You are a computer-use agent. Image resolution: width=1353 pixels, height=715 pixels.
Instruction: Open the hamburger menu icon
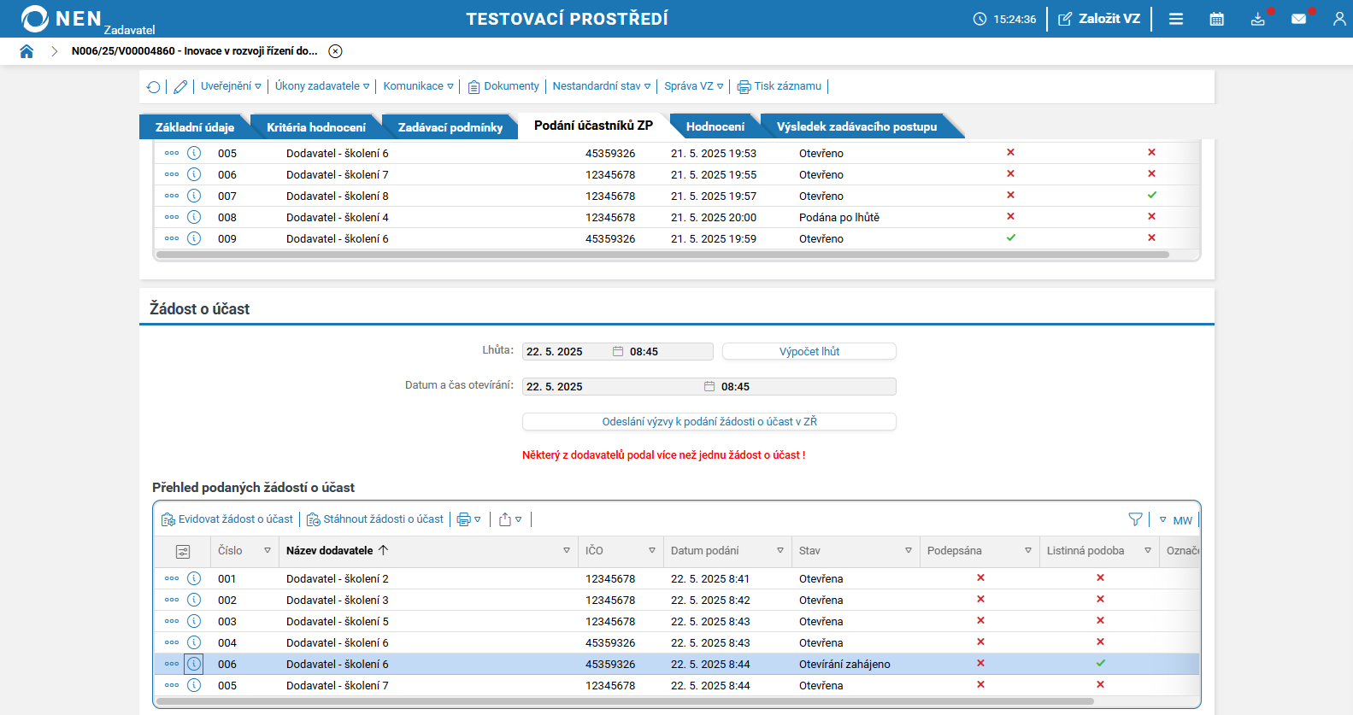[x=1176, y=19]
